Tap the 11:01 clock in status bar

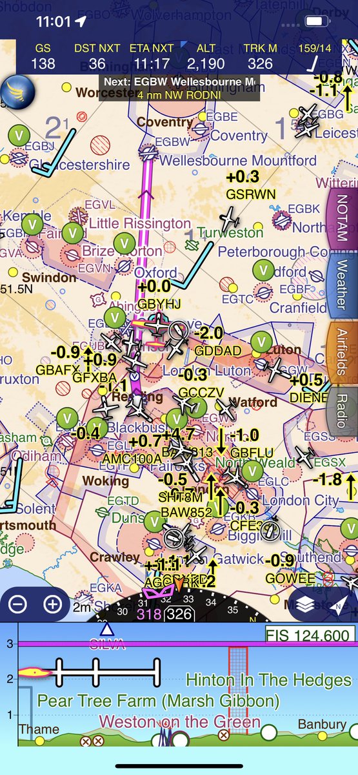53,21
